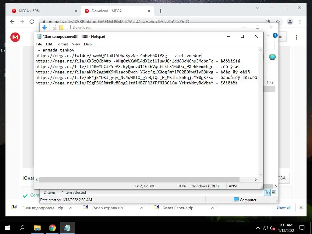Switch Explorer to large icons view

click(274, 192)
